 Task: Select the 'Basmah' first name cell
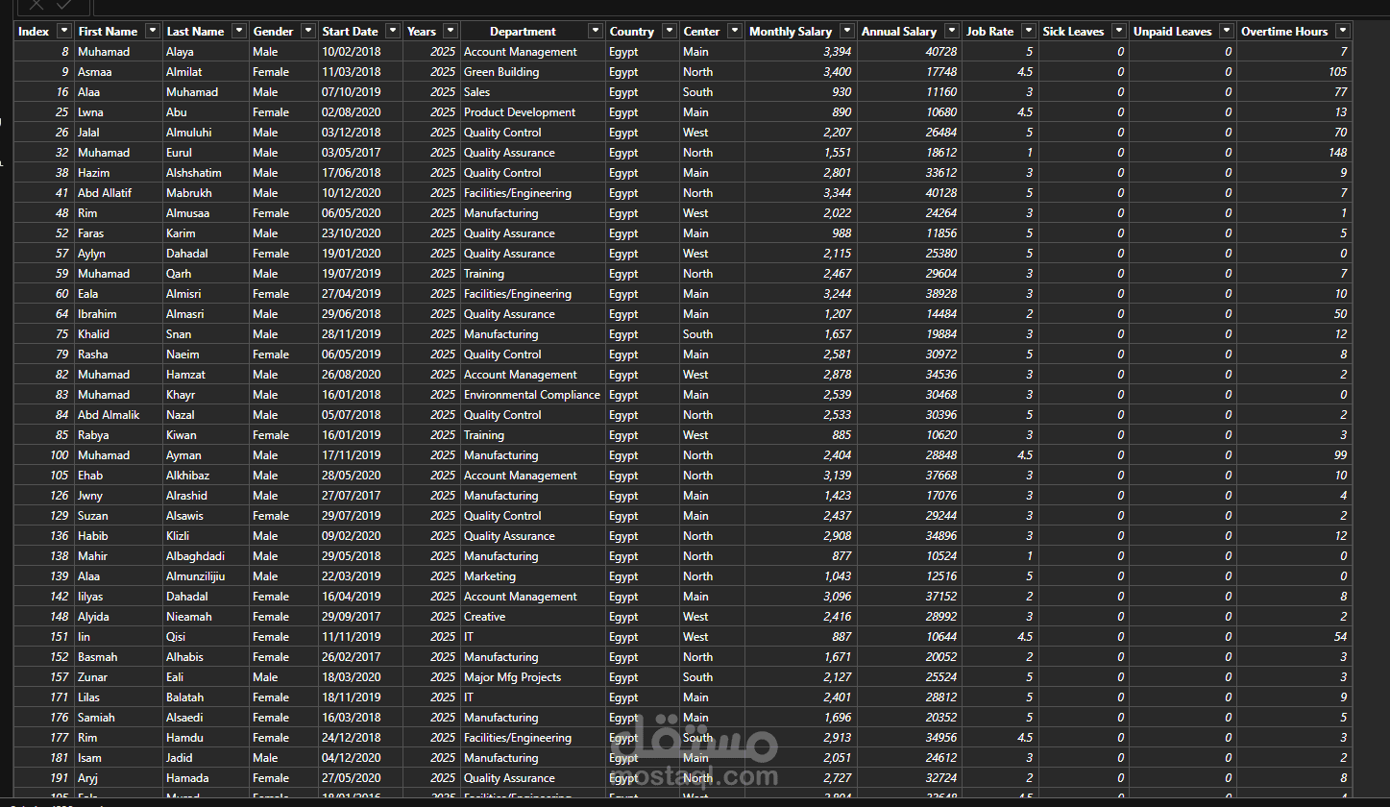click(117, 657)
